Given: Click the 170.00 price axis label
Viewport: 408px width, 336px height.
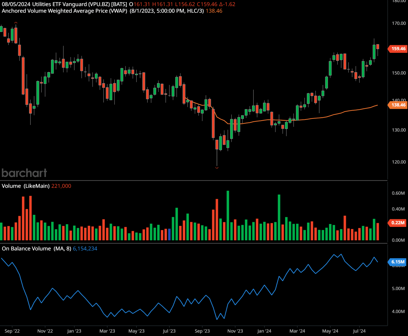Looking at the screenshot, I should pos(399,23).
